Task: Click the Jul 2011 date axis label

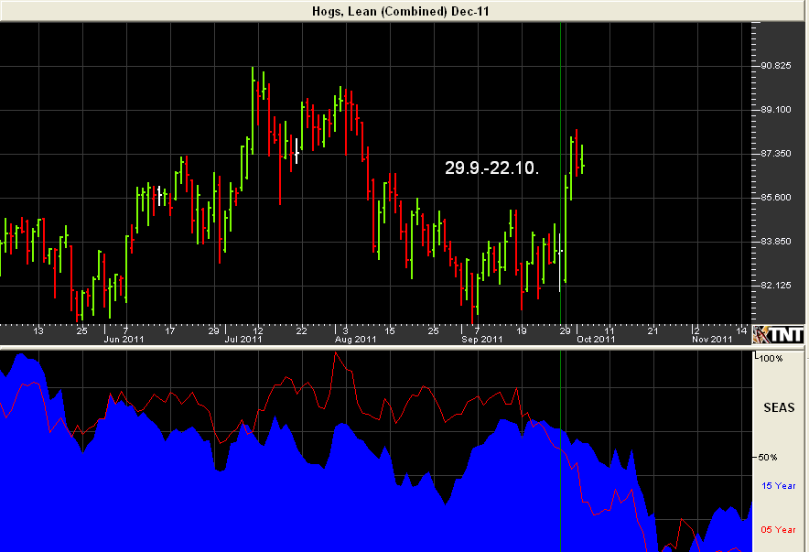Action: point(243,339)
